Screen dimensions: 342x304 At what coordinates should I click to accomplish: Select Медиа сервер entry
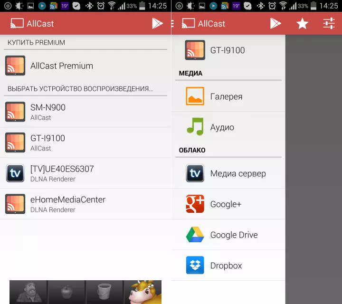(x=228, y=173)
